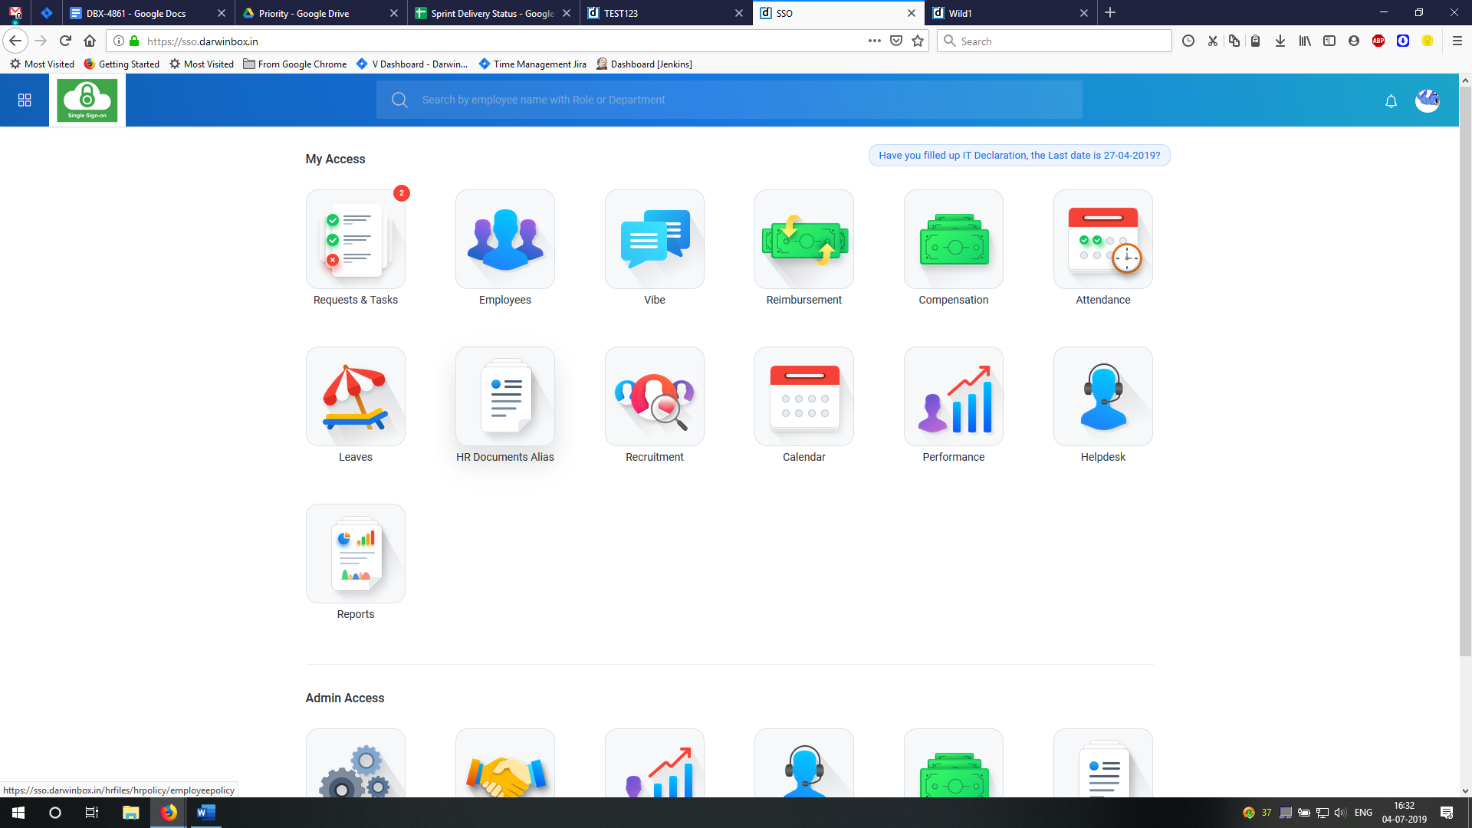Open the Leaves module
This screenshot has height=828, width=1472.
(355, 396)
